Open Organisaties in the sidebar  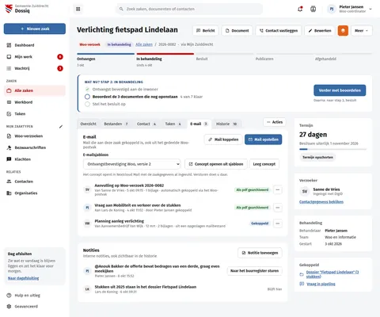click(x=35, y=193)
